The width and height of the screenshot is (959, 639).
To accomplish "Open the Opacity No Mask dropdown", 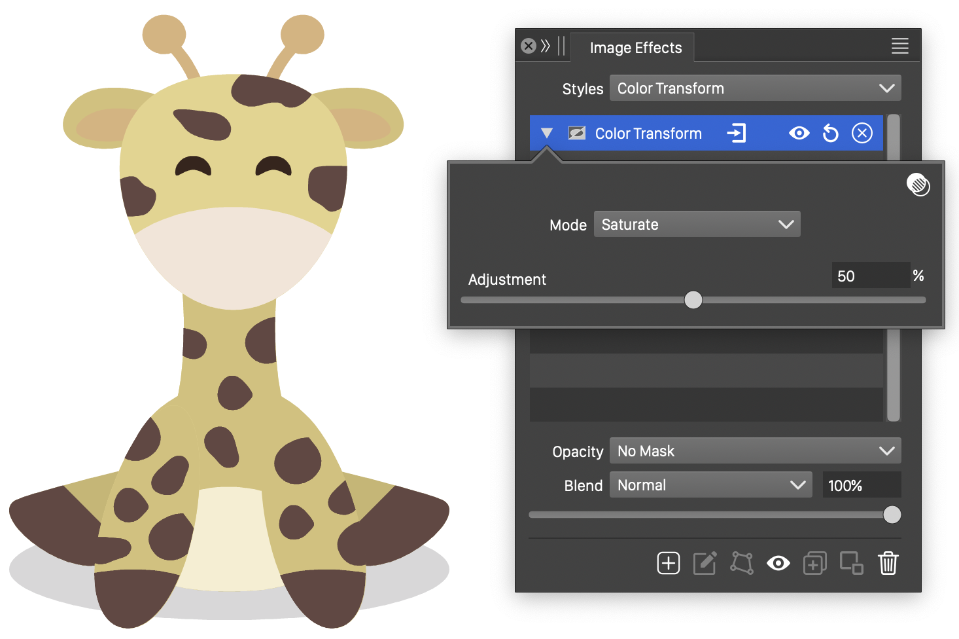I will pyautogui.click(x=755, y=451).
